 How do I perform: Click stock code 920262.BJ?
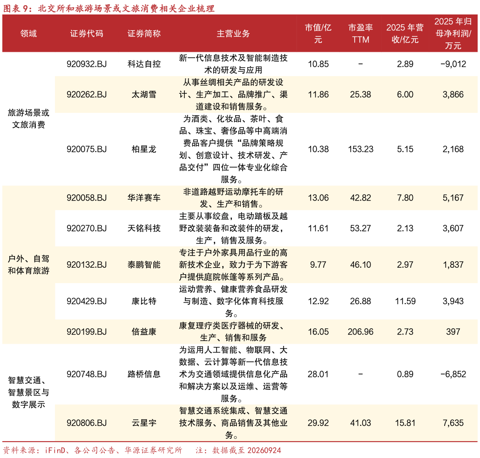(x=87, y=94)
